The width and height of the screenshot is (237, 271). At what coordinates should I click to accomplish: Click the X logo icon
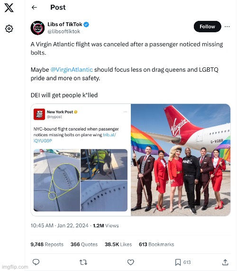pyautogui.click(x=9, y=8)
